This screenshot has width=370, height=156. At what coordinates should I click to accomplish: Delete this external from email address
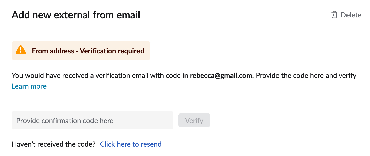click(x=346, y=15)
